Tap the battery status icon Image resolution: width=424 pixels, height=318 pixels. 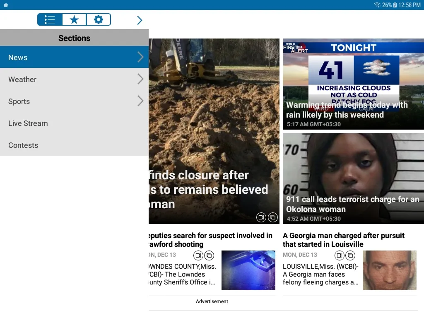(x=395, y=5)
